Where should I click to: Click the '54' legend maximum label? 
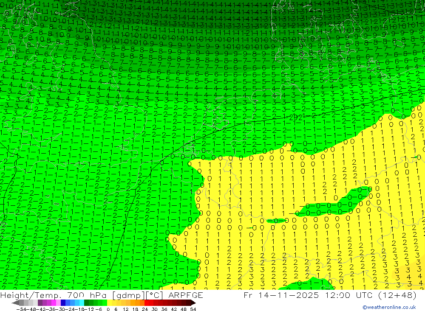click(193, 309)
